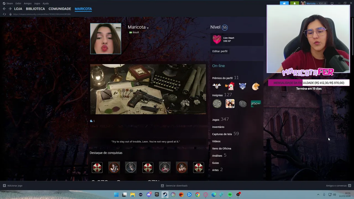Open the Jogos menu
Image resolution: width=354 pixels, height=199 pixels.
(x=37, y=3)
